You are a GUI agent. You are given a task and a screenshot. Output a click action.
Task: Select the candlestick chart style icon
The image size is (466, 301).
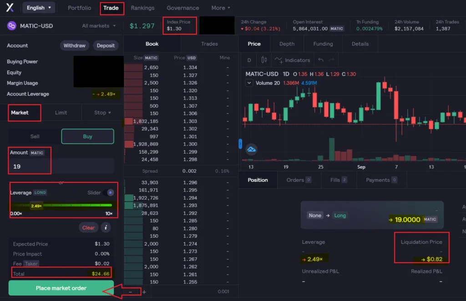click(264, 60)
